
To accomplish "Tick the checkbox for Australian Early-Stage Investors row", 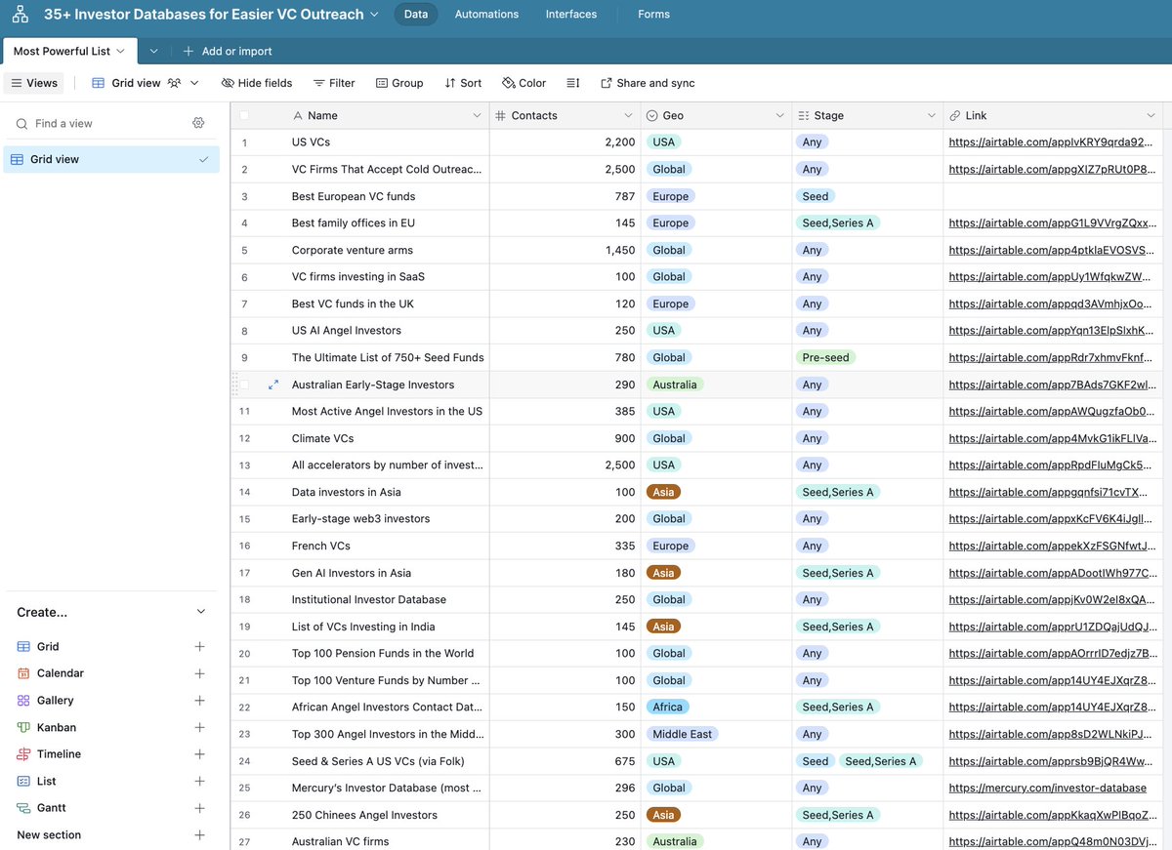I will pyautogui.click(x=244, y=385).
